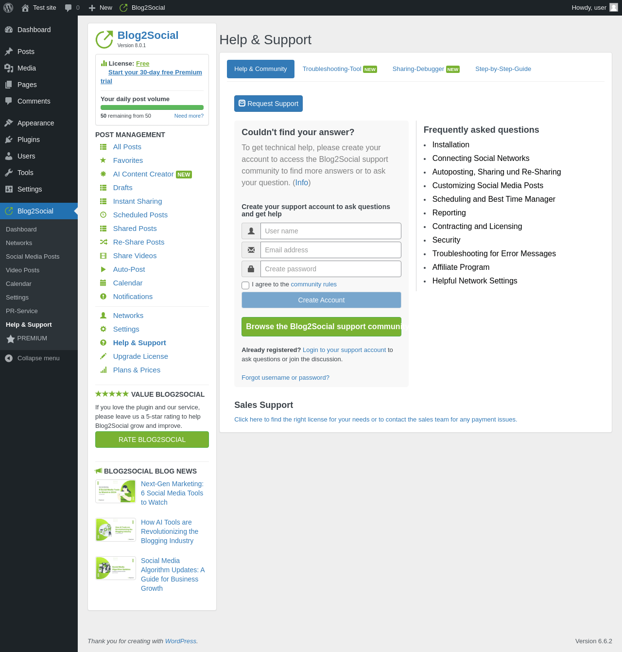Open the Sharing-Debugger tab
Image resolution: width=622 pixels, height=652 pixels.
pyautogui.click(x=426, y=69)
